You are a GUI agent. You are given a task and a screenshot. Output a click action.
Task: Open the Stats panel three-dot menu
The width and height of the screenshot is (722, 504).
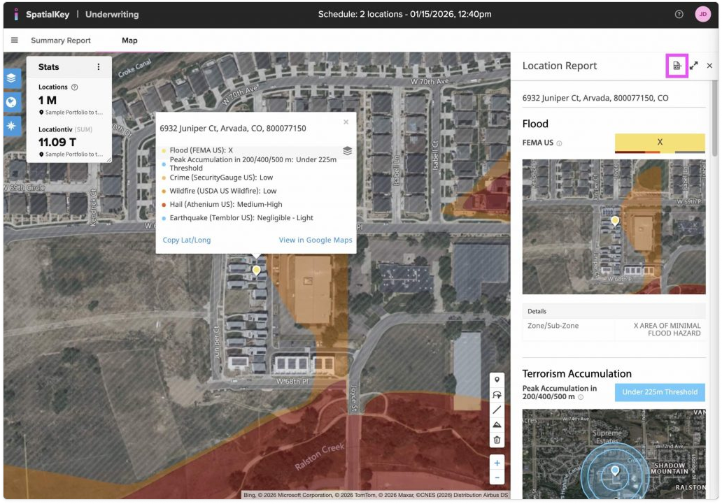pyautogui.click(x=99, y=67)
